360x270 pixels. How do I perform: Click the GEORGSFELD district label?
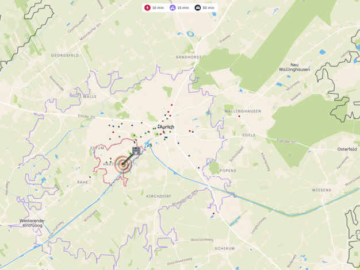[x=65, y=55]
